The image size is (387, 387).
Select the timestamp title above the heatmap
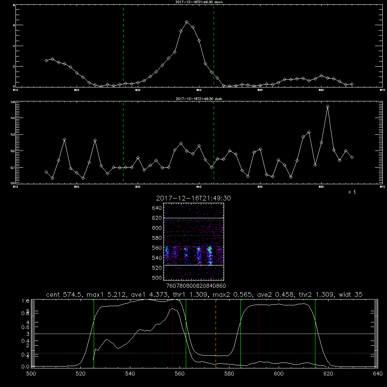click(x=193, y=198)
